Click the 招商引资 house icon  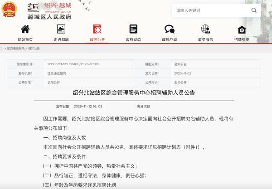(242, 29)
